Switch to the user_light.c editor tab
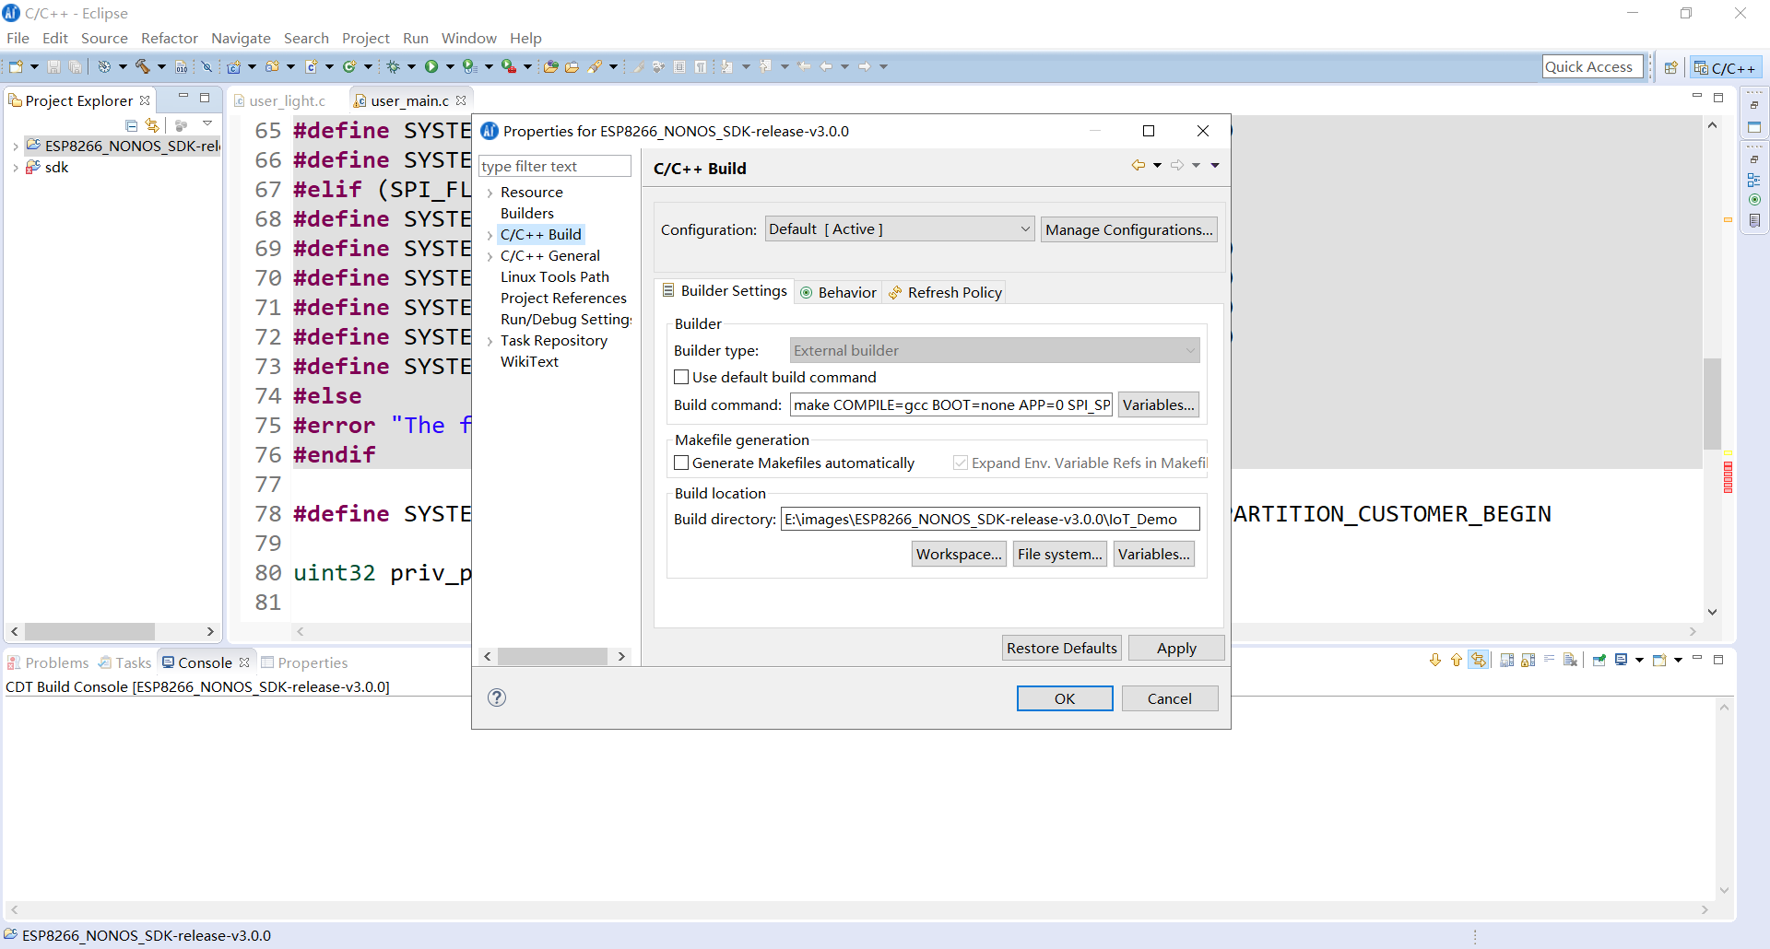 (280, 100)
